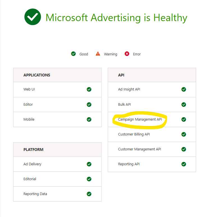The height and width of the screenshot is (217, 200).
Task: Click Campaign Management API status checkmark
Action: [184, 119]
